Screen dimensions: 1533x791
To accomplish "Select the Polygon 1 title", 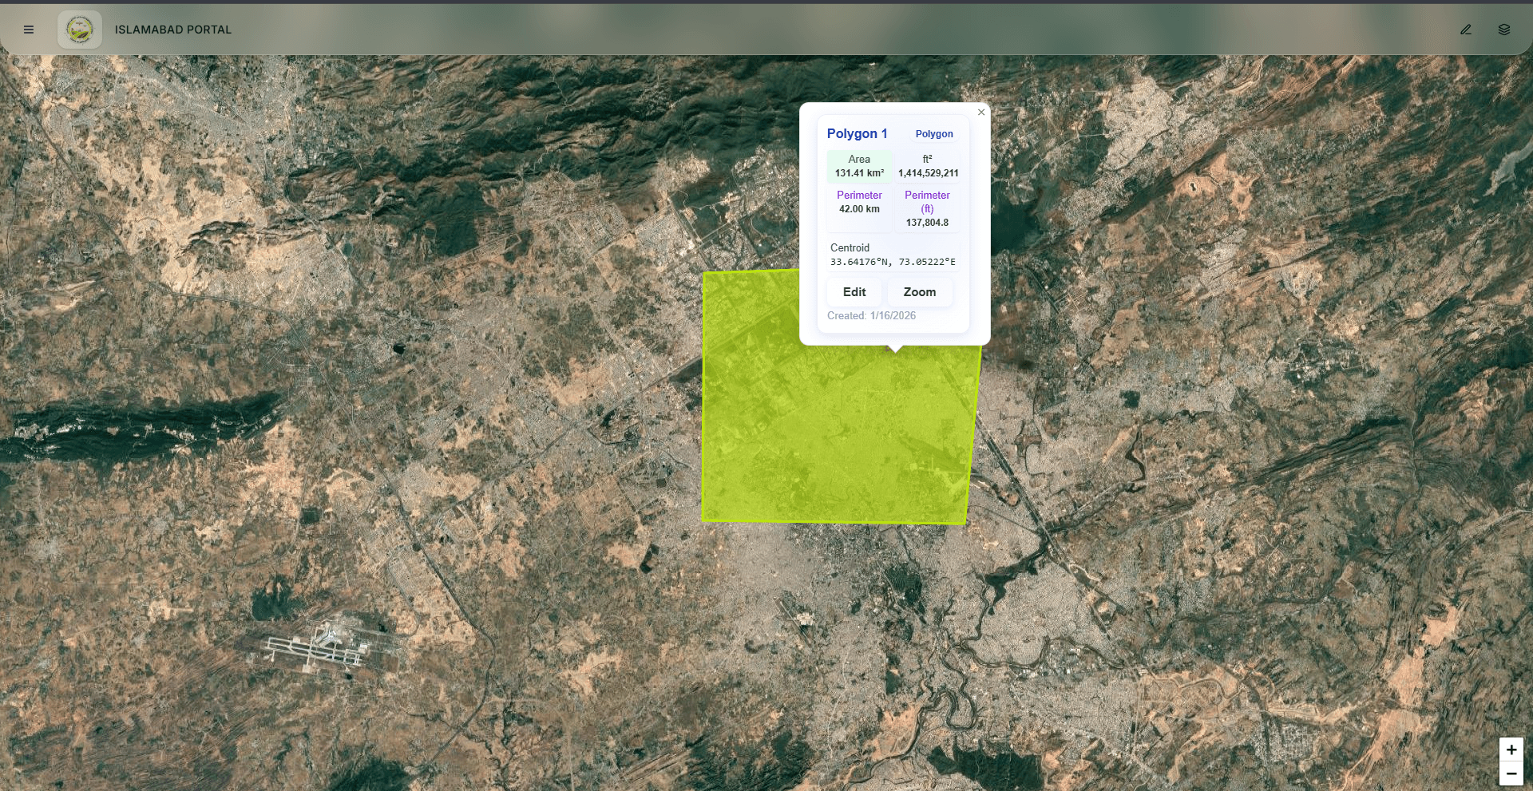I will pos(858,134).
